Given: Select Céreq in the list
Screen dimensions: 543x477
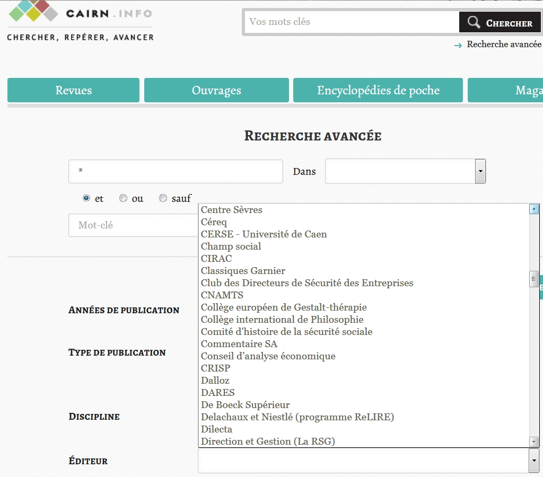Looking at the screenshot, I should tap(364, 222).
